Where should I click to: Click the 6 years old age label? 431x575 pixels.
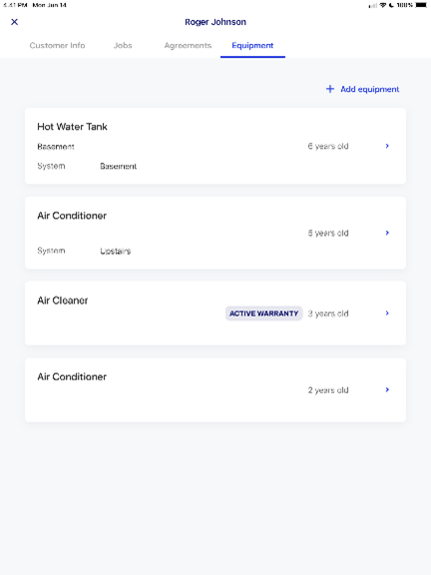click(x=328, y=146)
